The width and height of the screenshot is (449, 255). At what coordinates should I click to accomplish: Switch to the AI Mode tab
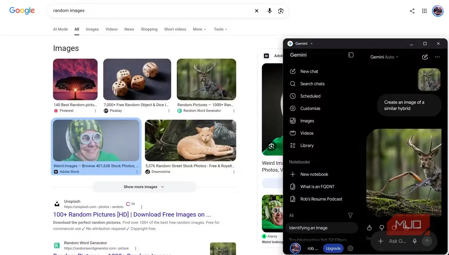pos(60,29)
